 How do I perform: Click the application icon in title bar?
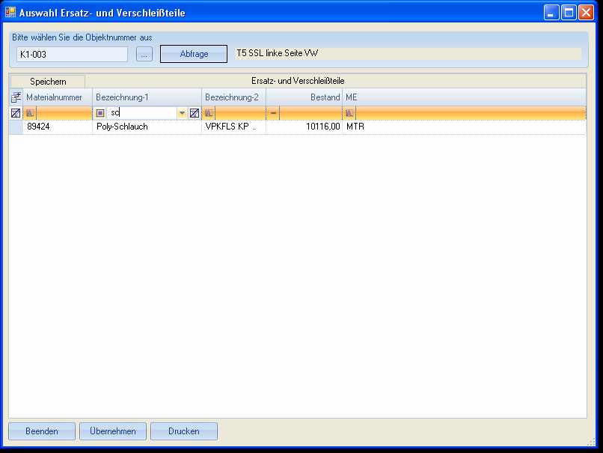coord(10,12)
